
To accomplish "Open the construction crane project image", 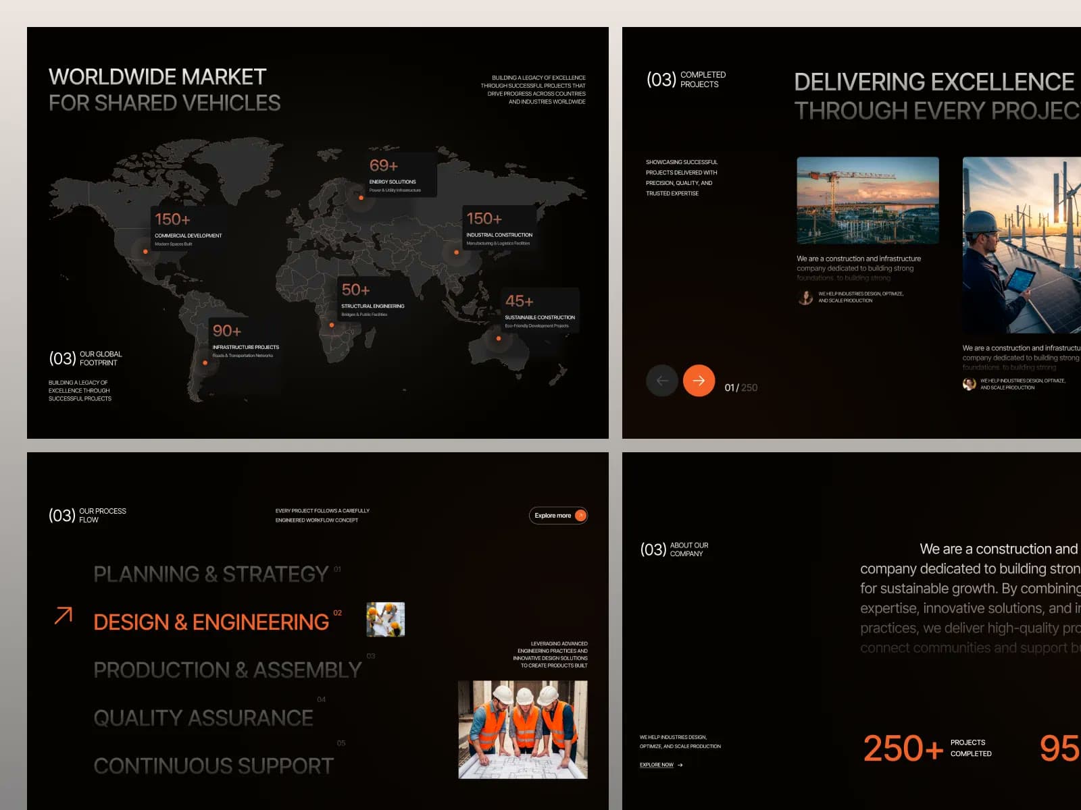I will [x=868, y=200].
